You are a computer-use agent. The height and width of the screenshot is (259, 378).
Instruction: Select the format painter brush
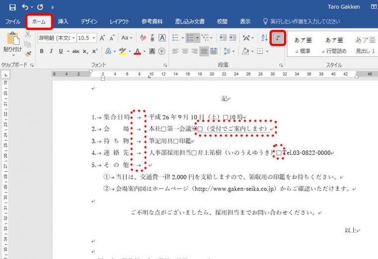pyautogui.click(x=28, y=54)
